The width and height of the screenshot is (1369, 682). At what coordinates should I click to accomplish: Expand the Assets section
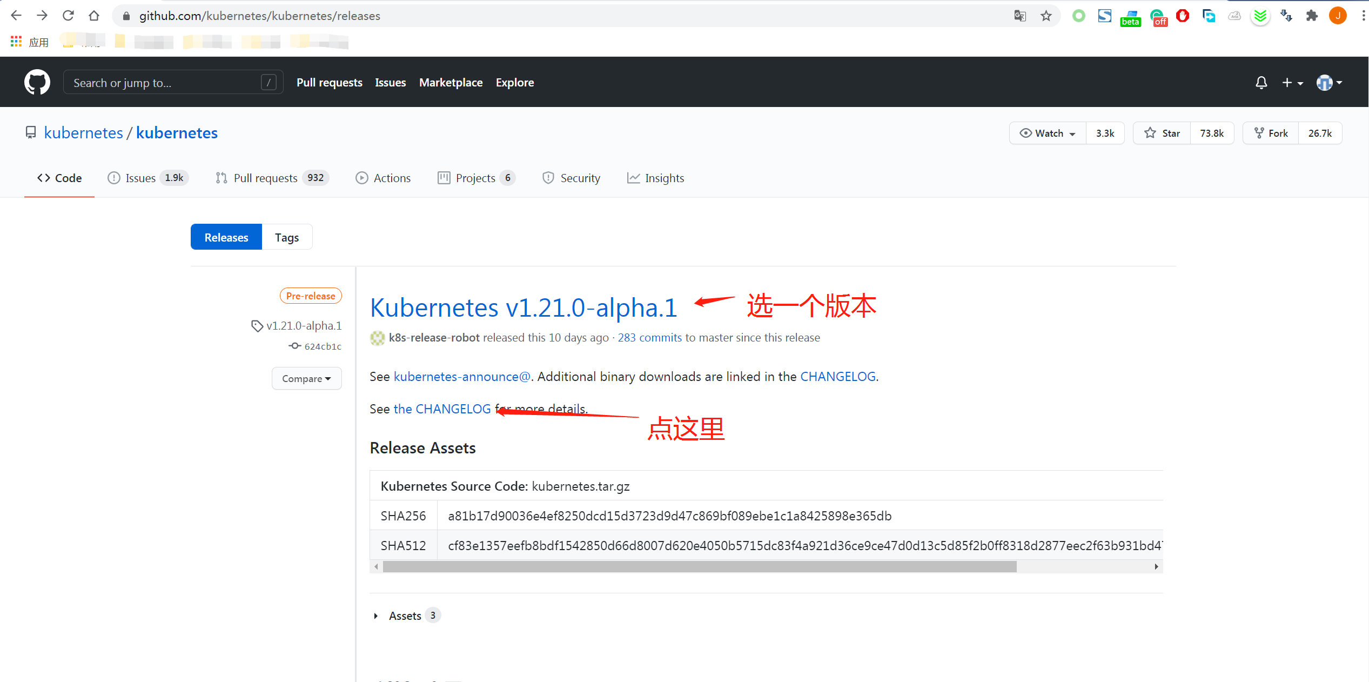(405, 616)
